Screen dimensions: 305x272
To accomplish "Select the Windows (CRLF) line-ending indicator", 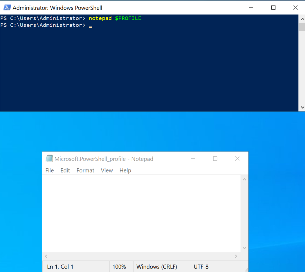I will click(157, 267).
